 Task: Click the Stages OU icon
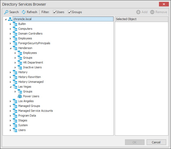[15, 120]
